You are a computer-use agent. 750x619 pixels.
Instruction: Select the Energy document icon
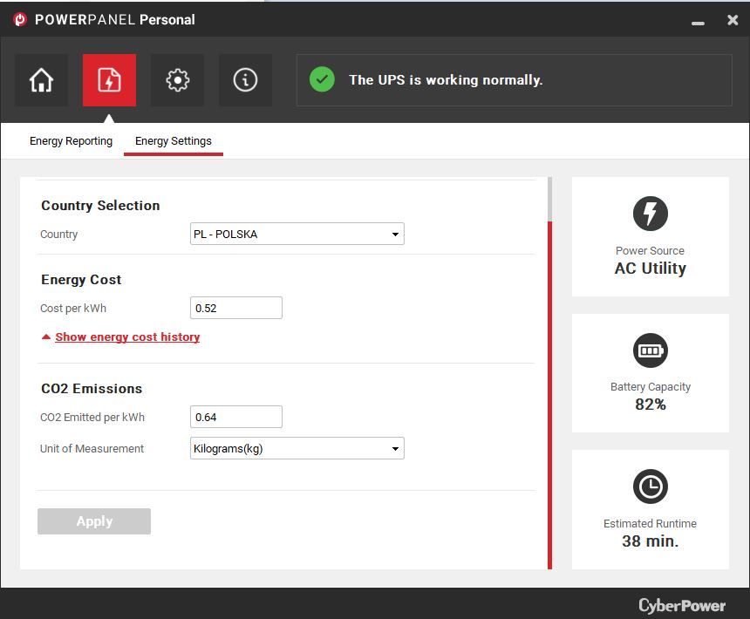tap(109, 80)
